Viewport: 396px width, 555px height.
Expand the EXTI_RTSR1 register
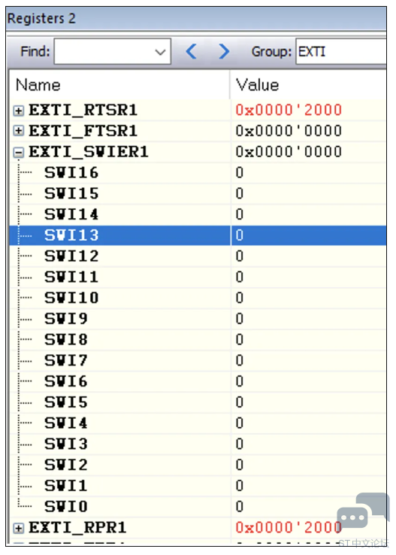click(x=18, y=111)
